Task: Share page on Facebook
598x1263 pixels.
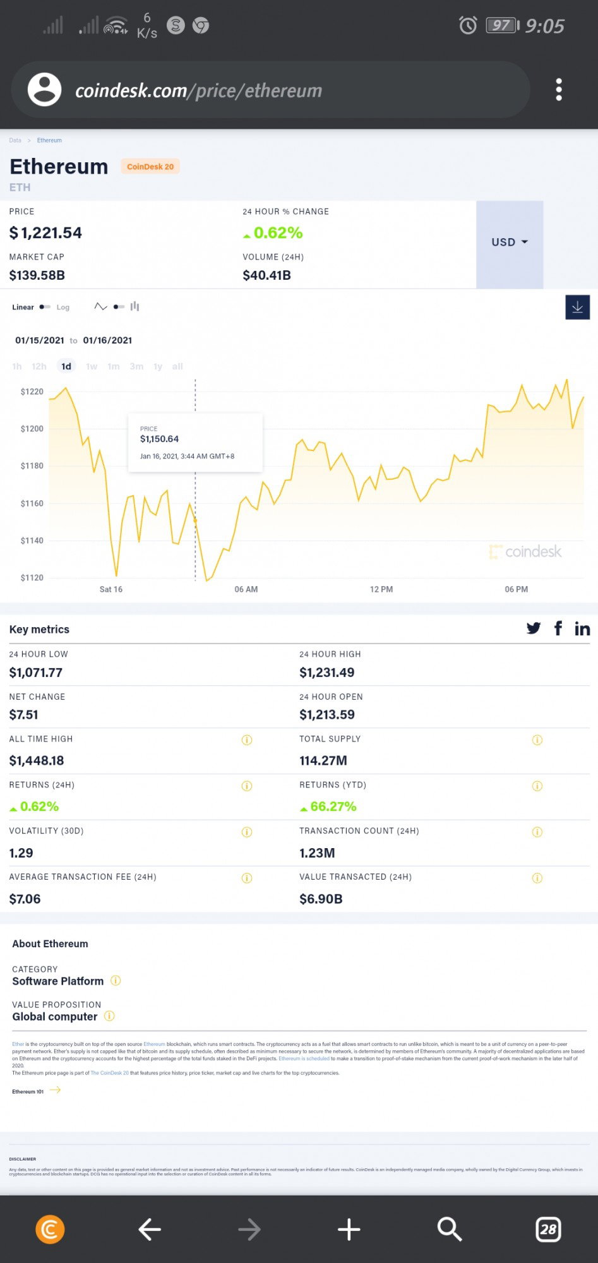Action: (x=558, y=628)
